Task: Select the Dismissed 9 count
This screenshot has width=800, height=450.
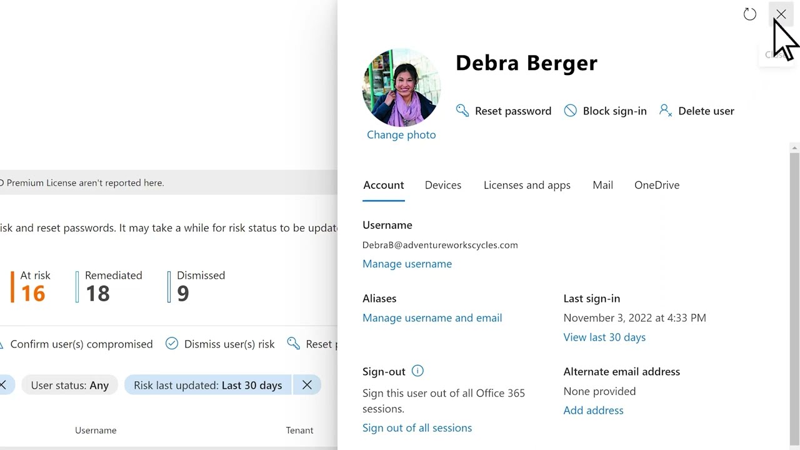Action: point(197,287)
